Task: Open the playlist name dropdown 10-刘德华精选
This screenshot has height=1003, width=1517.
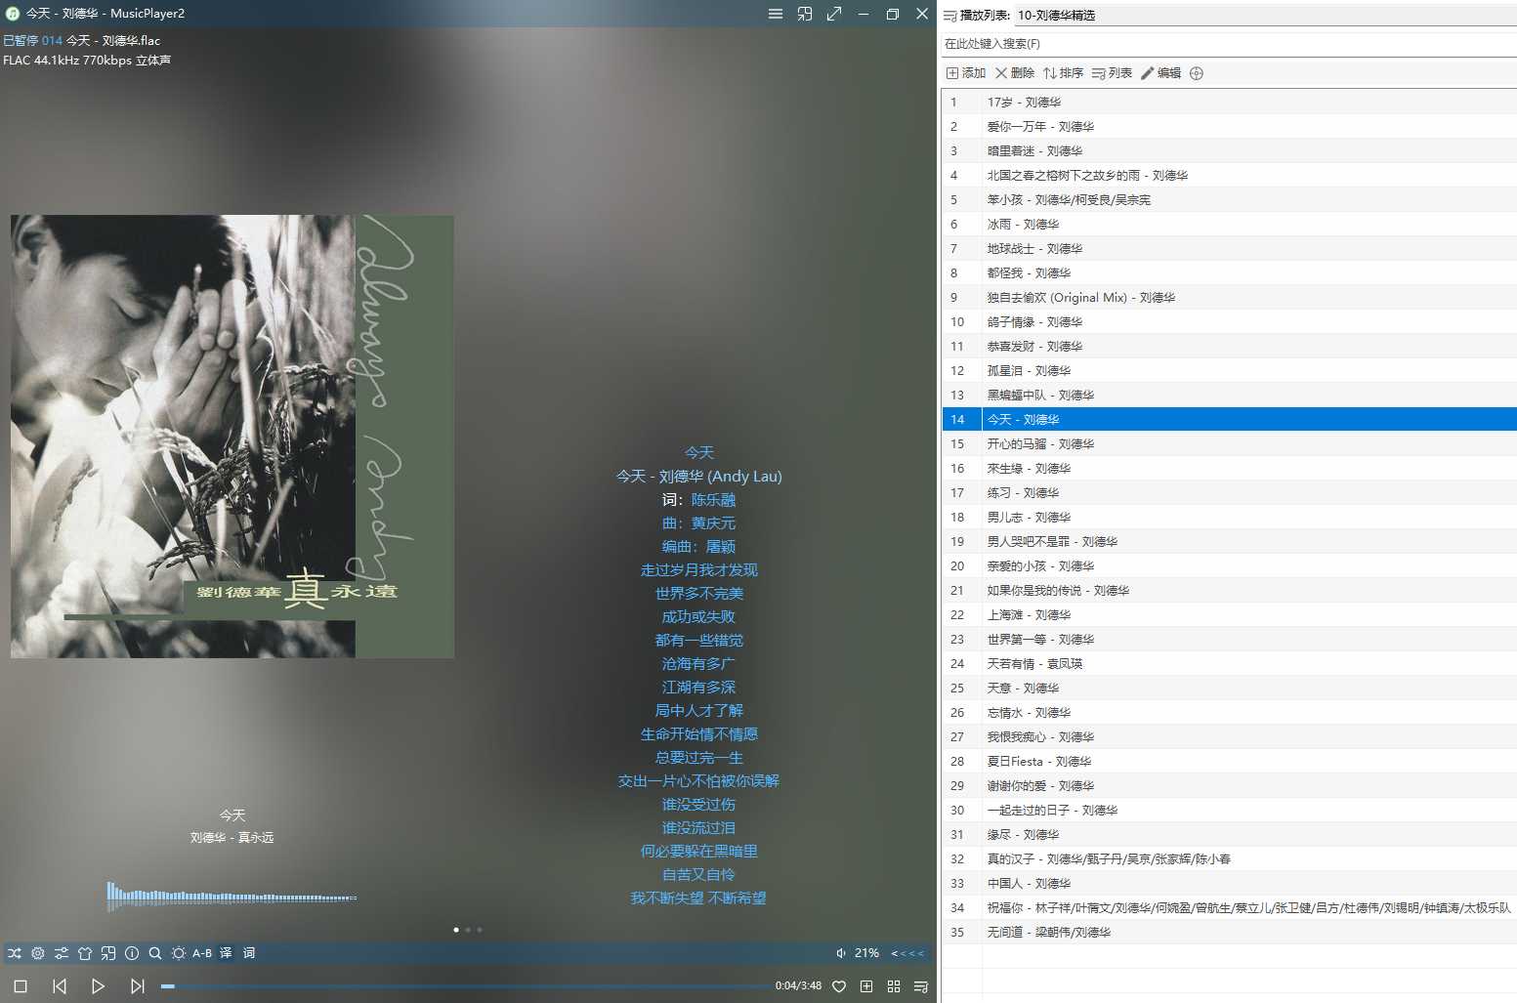Action: click(1266, 15)
